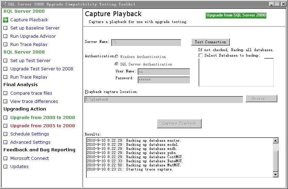Open View trace differences
This screenshot has width=288, height=189.
[34, 102]
